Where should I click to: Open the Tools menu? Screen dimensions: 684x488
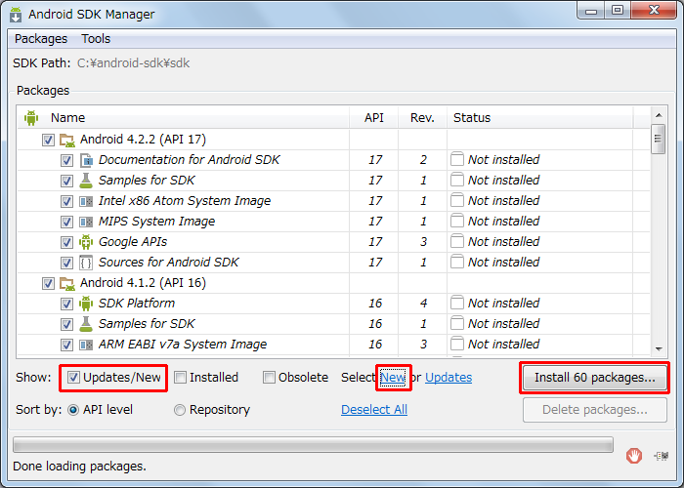pos(96,39)
